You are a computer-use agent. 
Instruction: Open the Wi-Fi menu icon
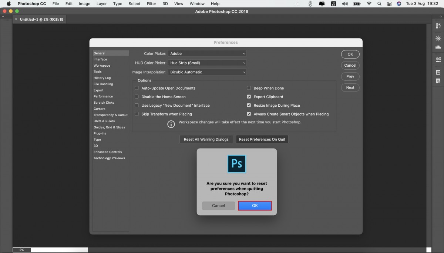pyautogui.click(x=369, y=4)
